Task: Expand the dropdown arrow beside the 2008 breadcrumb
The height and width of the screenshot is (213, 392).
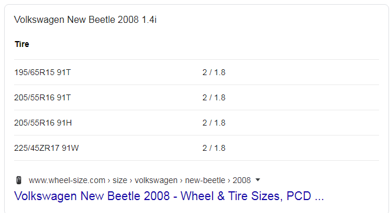Action: tap(258, 180)
